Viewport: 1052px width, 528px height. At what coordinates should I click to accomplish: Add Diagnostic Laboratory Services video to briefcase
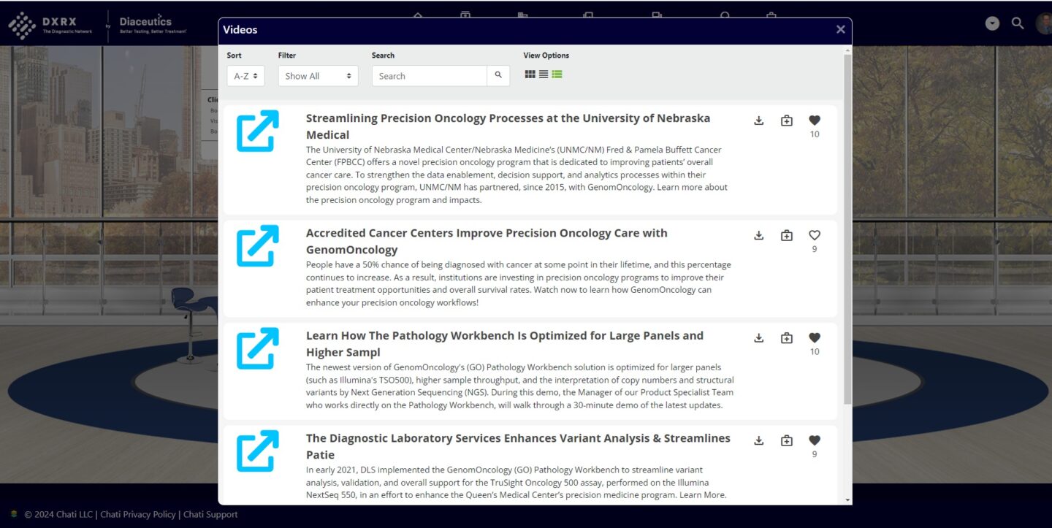(786, 440)
